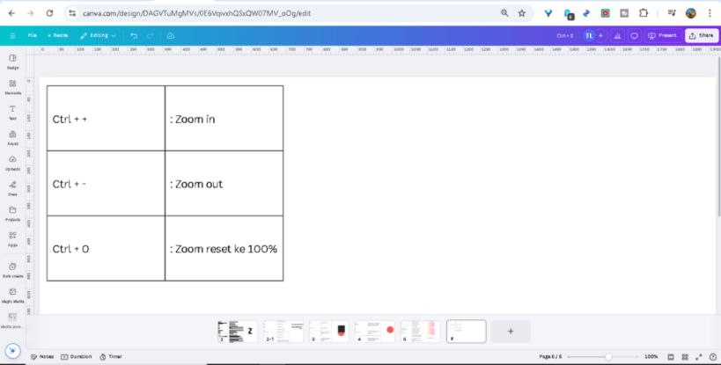Screen dimensions: 721x365
Task: Click the 'Ctrl + -' table cell
Action: pos(106,183)
